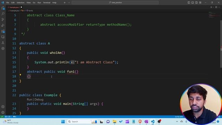Open the File menu
Image resolution: width=222 pixels, height=125 pixels.
[8, 2]
